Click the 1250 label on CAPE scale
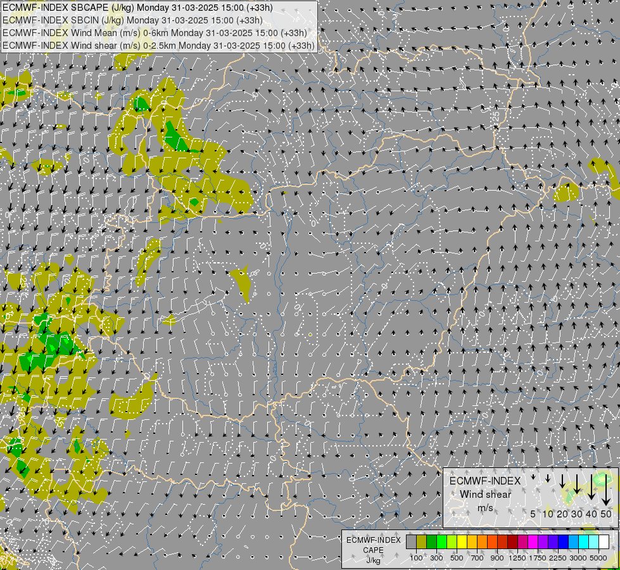 coord(517,558)
